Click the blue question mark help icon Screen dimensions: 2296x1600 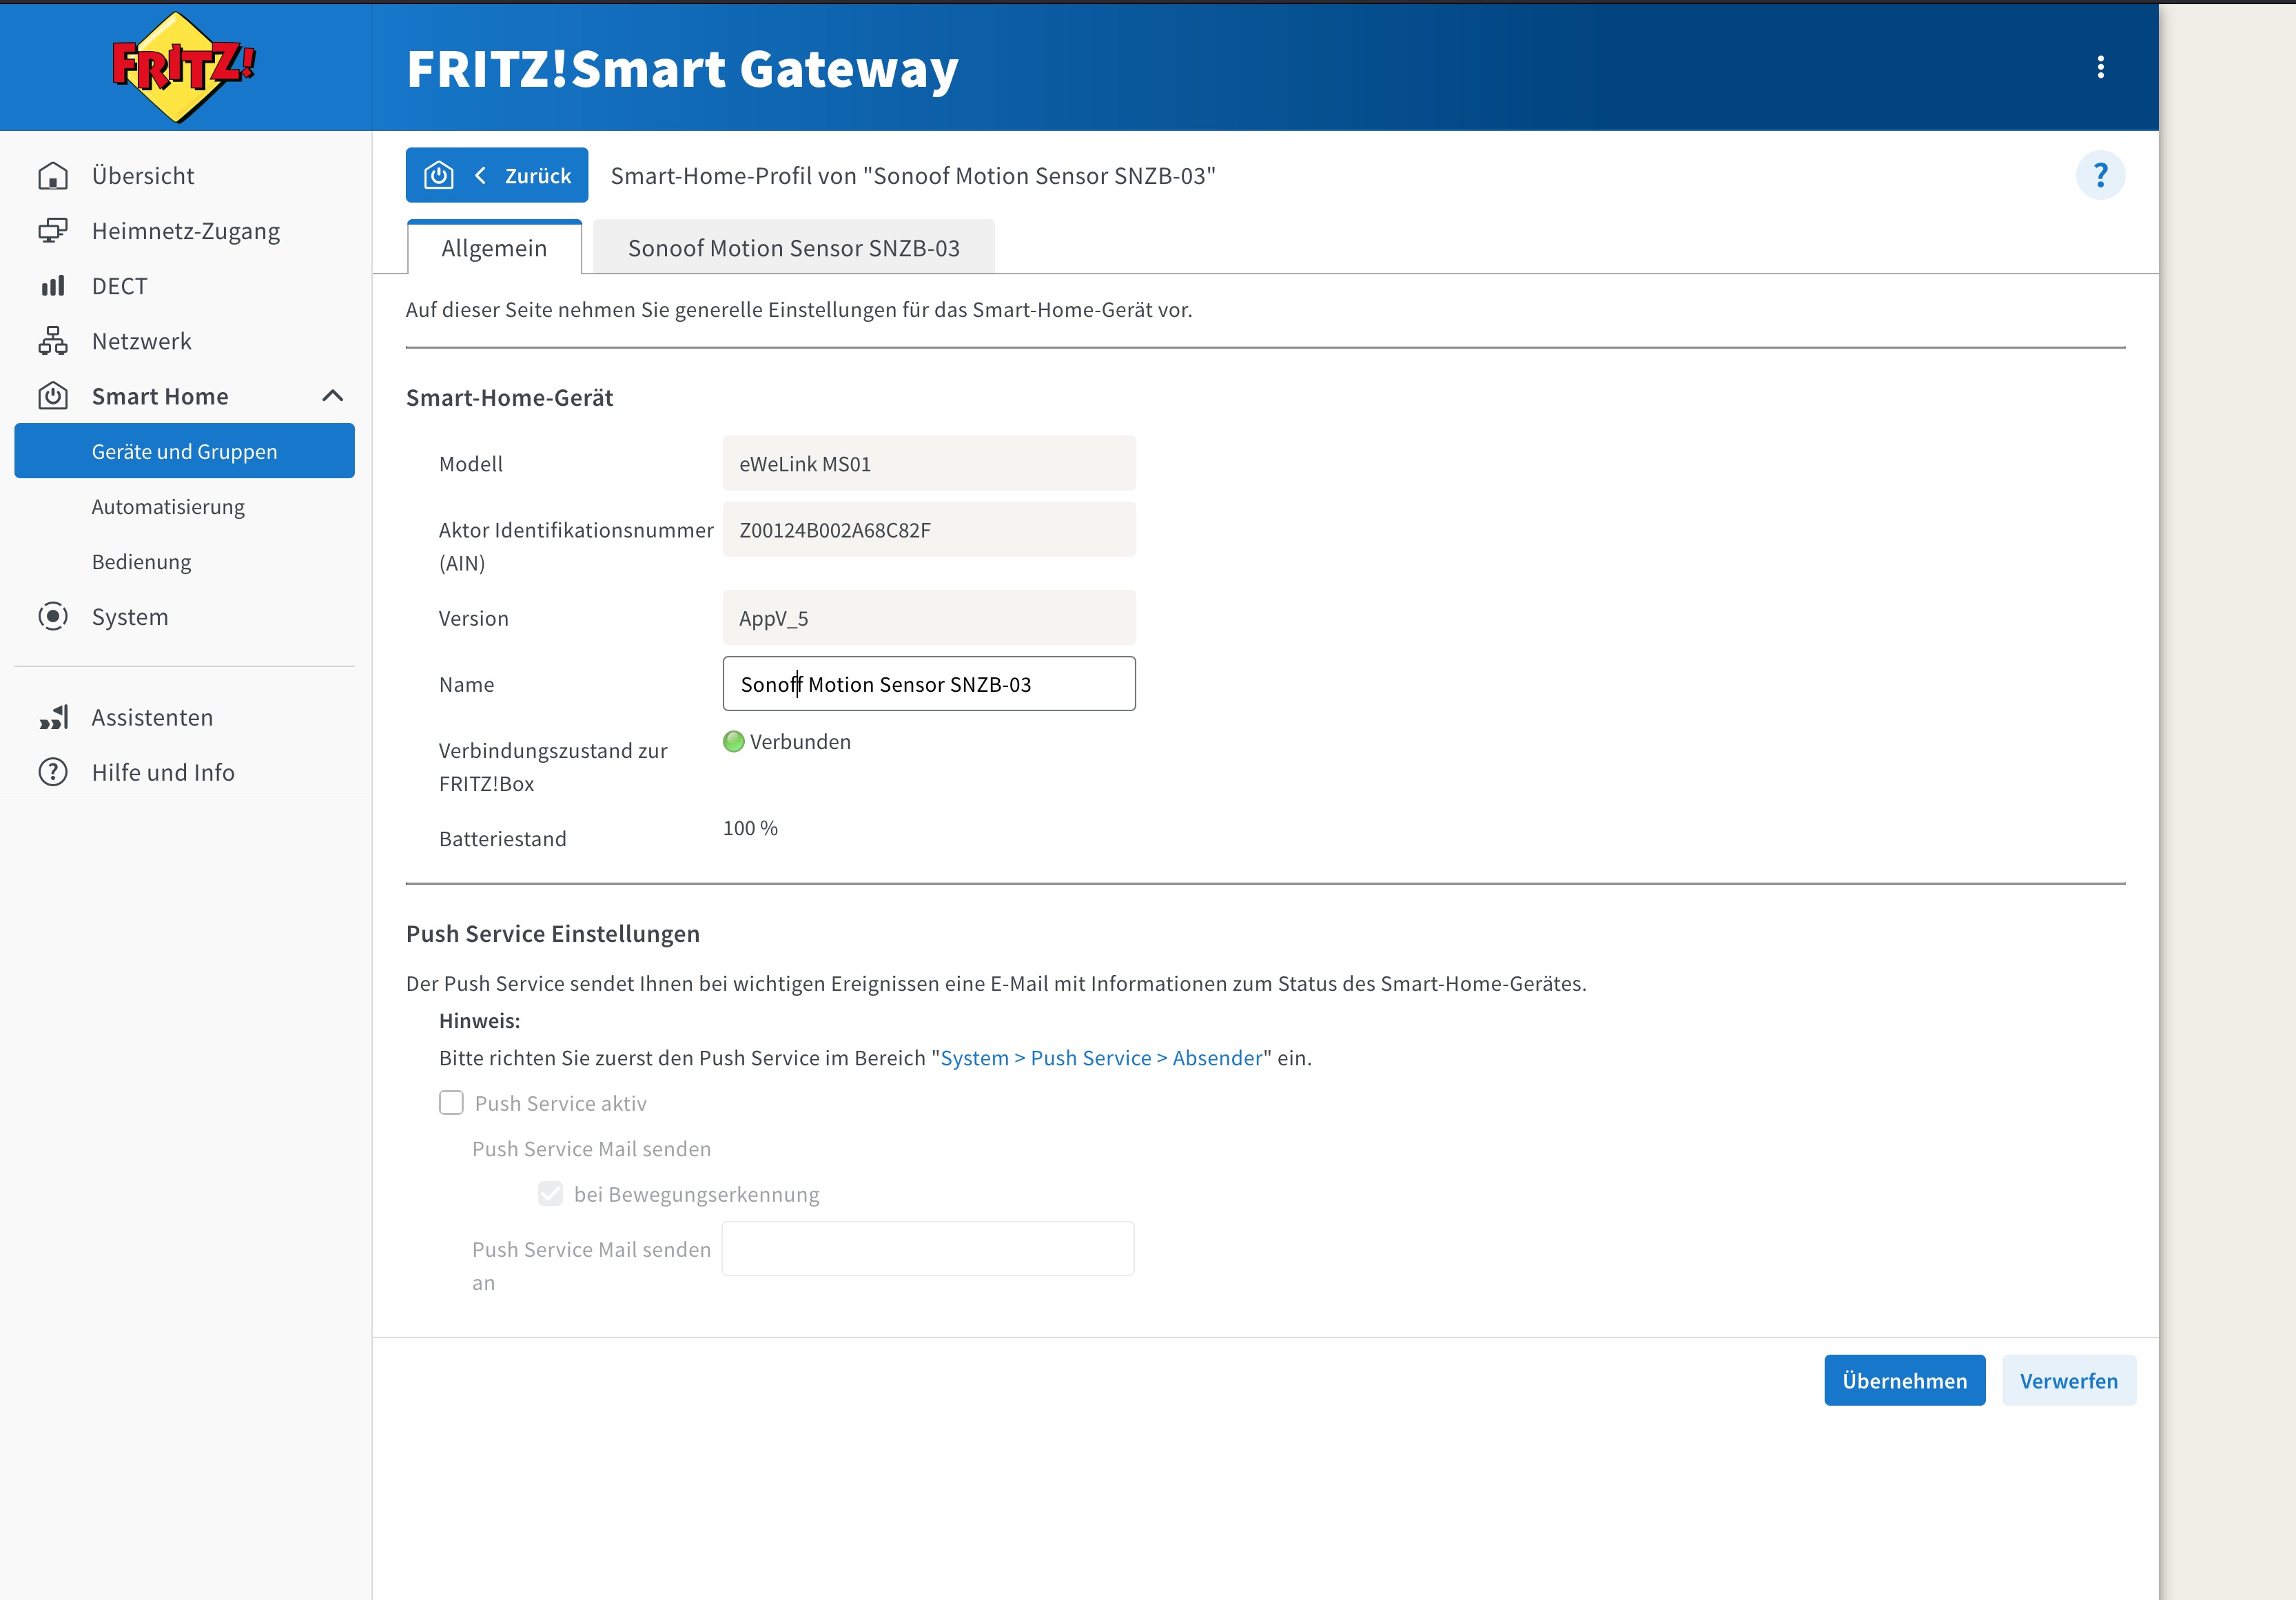(x=2100, y=176)
